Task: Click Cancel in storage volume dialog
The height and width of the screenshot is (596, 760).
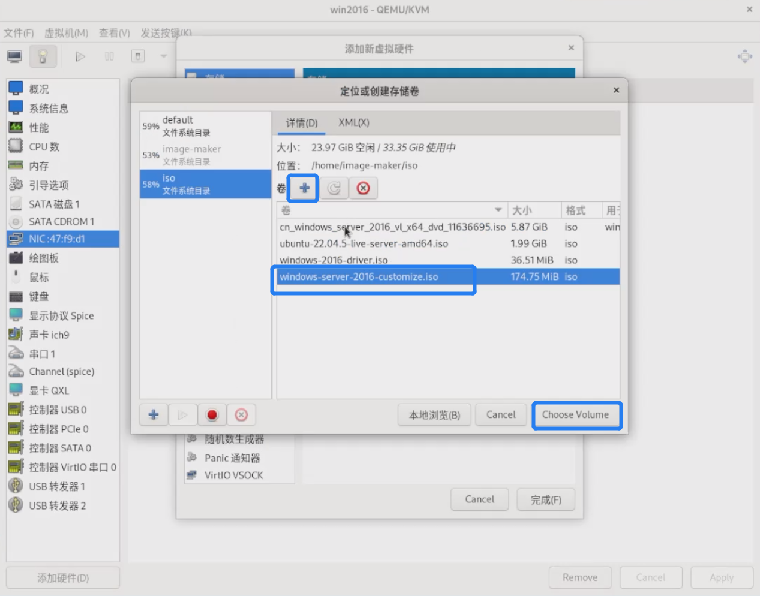Action: click(500, 415)
